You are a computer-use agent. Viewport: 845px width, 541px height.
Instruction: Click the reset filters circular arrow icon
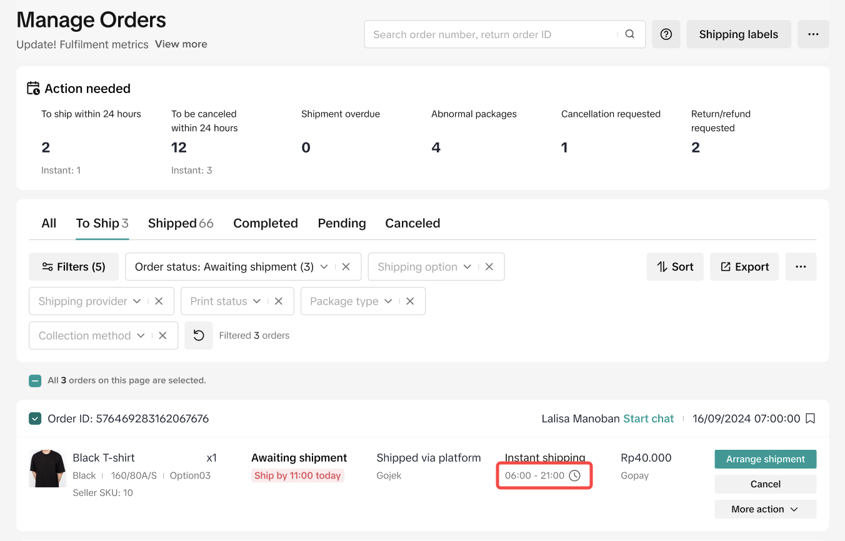pyautogui.click(x=199, y=335)
